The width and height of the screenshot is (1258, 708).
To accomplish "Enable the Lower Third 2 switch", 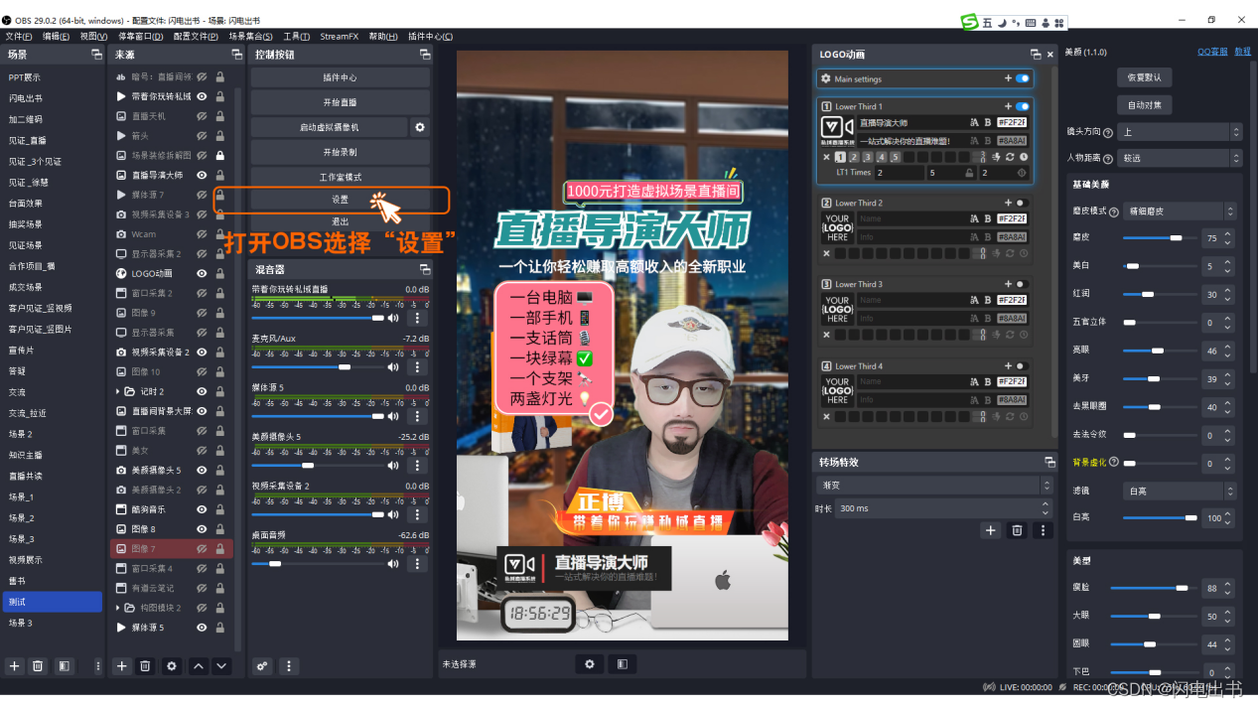I will coord(1020,203).
